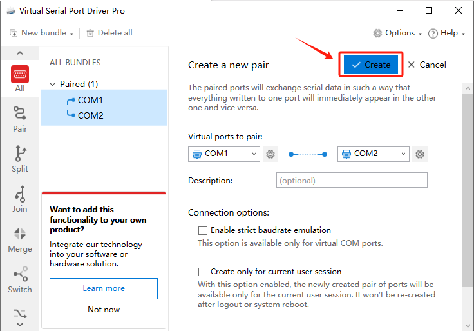Click the Learn more button
Screen dimensions: 474x331
(104, 288)
